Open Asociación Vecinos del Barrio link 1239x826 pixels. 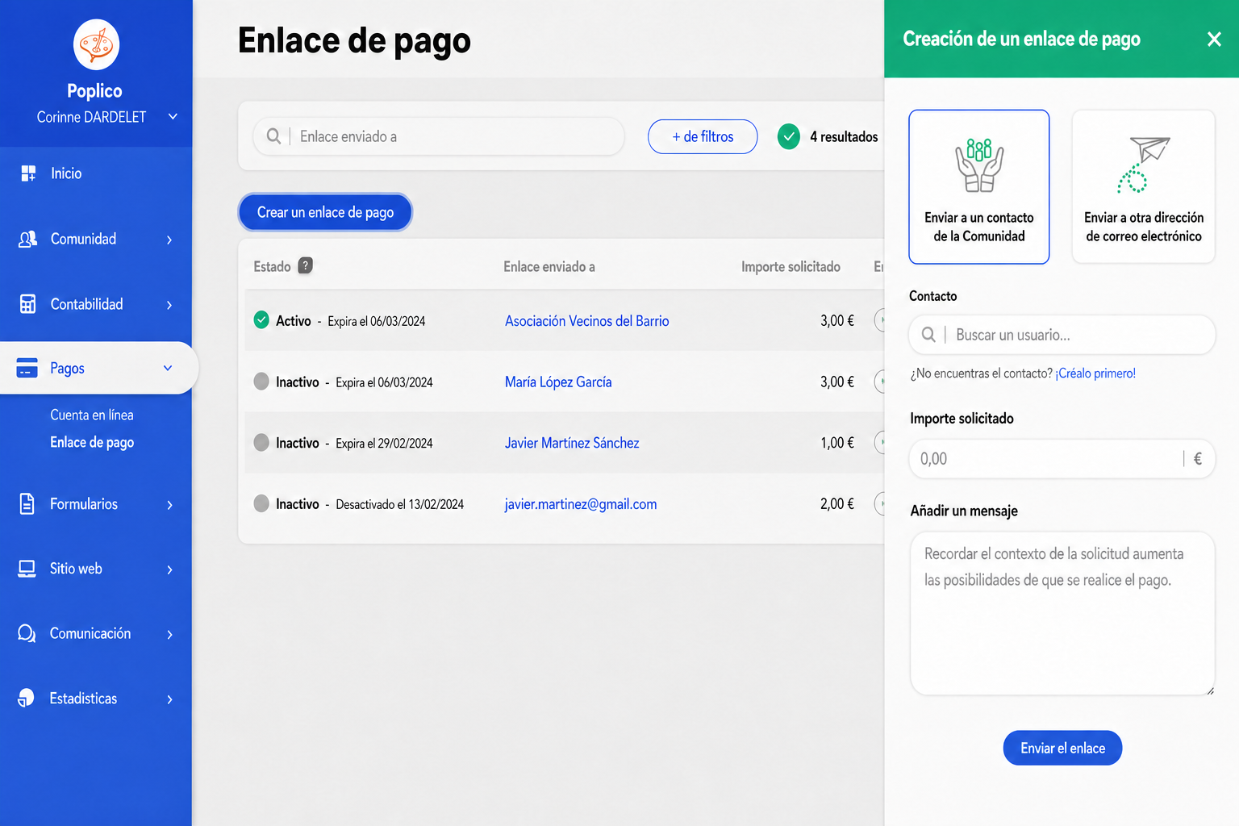[x=586, y=321]
